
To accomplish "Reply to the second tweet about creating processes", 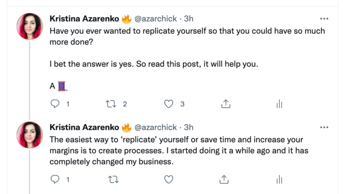I will click(x=55, y=179).
